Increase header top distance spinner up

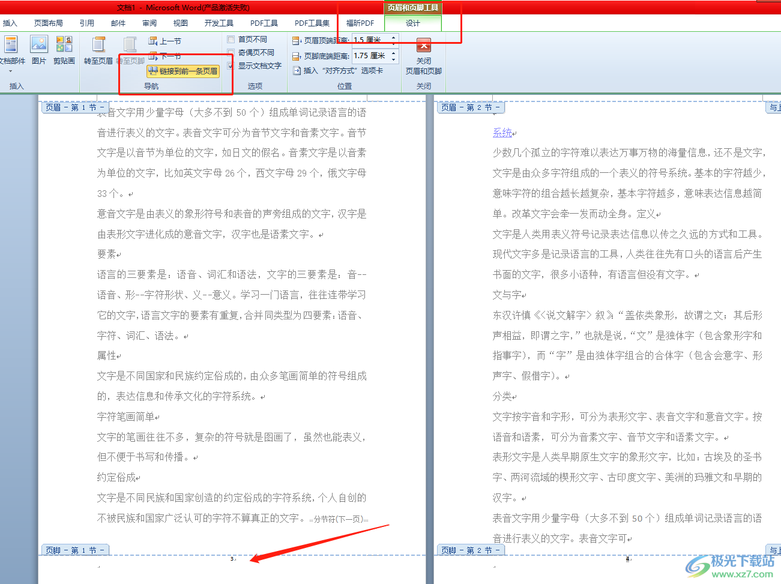(394, 37)
